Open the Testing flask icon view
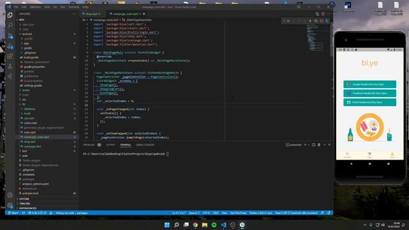 click(10, 66)
